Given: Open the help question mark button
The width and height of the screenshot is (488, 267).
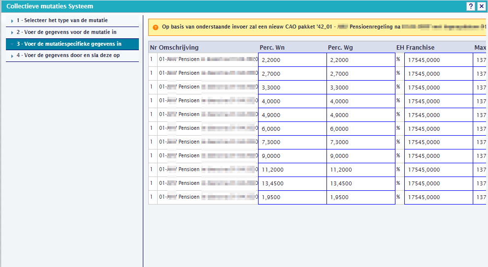Looking at the screenshot, I should coord(471,6).
